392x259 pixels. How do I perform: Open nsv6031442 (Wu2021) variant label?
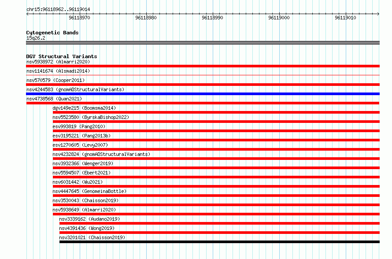pyautogui.click(x=78, y=182)
